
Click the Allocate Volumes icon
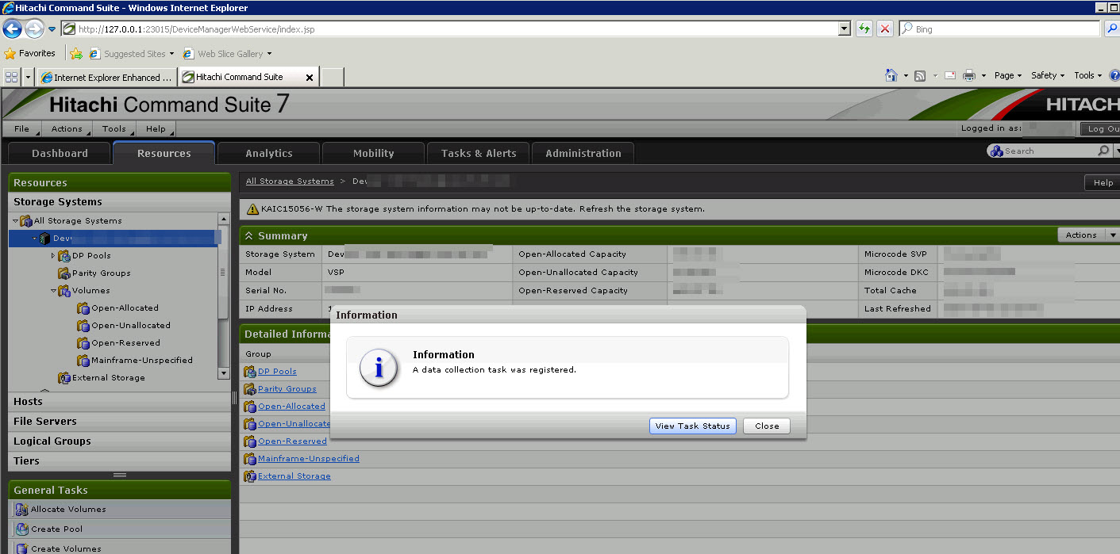pyautogui.click(x=21, y=510)
